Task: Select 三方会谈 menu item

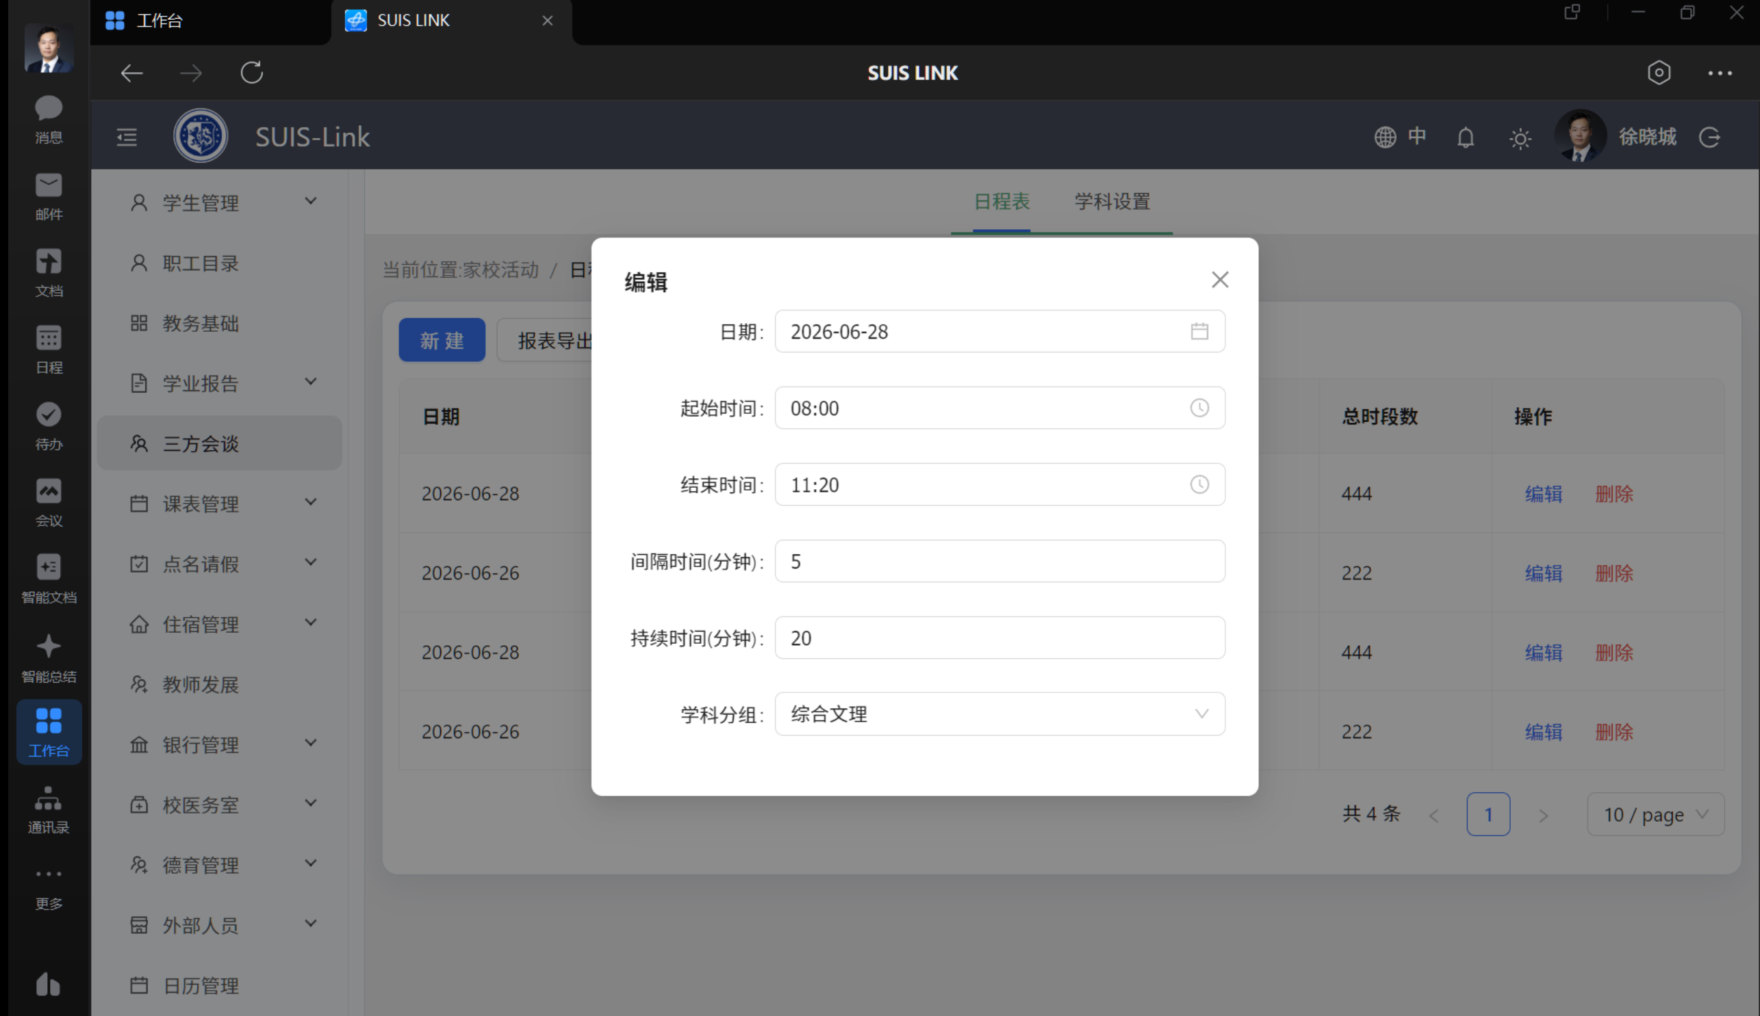Action: (x=219, y=443)
